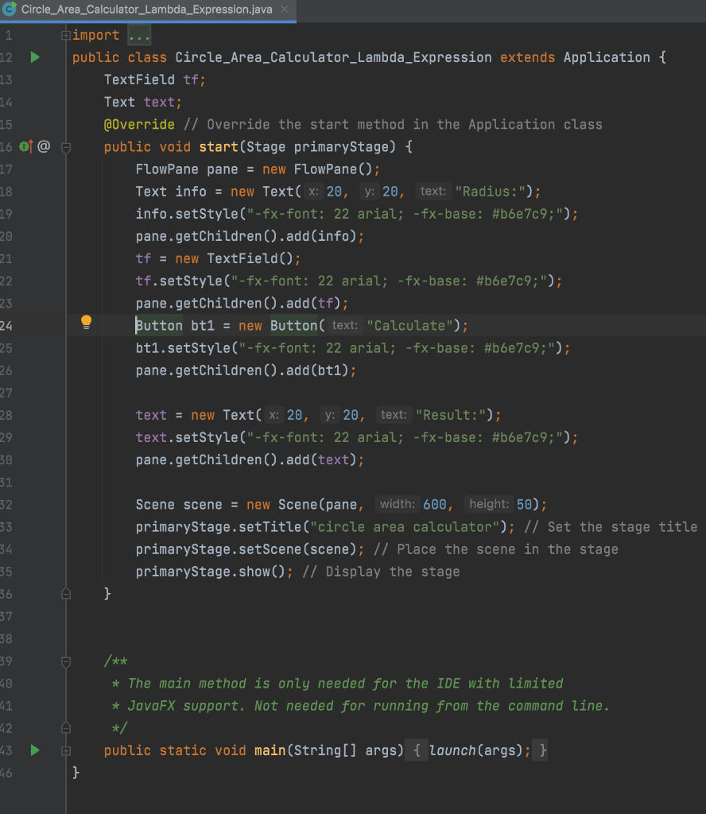Collapse the Javadoc comment on line 39
This screenshot has width=706, height=814.
tap(66, 662)
